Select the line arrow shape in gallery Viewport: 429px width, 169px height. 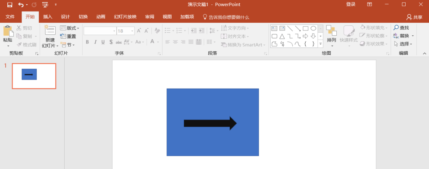click(x=297, y=28)
